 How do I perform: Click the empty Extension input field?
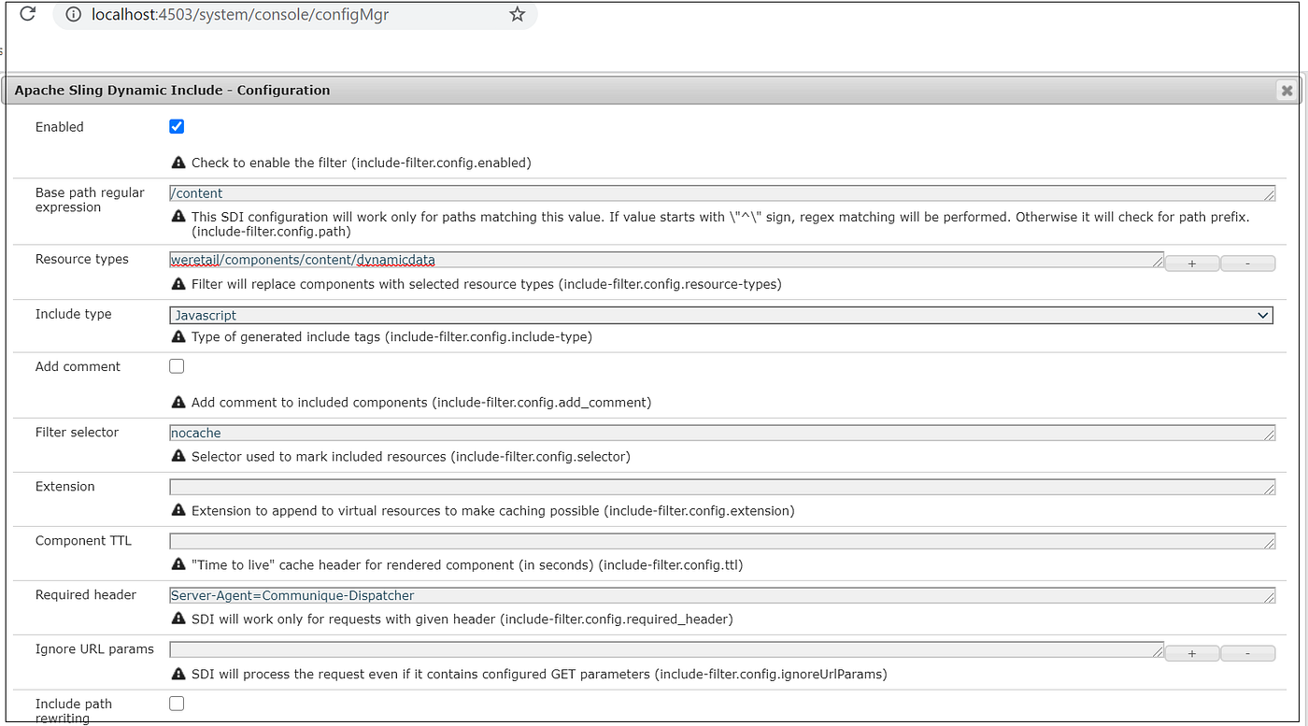(722, 487)
